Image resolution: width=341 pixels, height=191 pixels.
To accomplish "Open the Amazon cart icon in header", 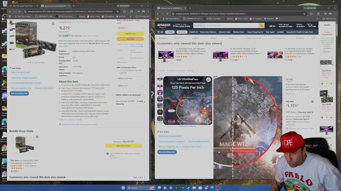I will [x=311, y=25].
